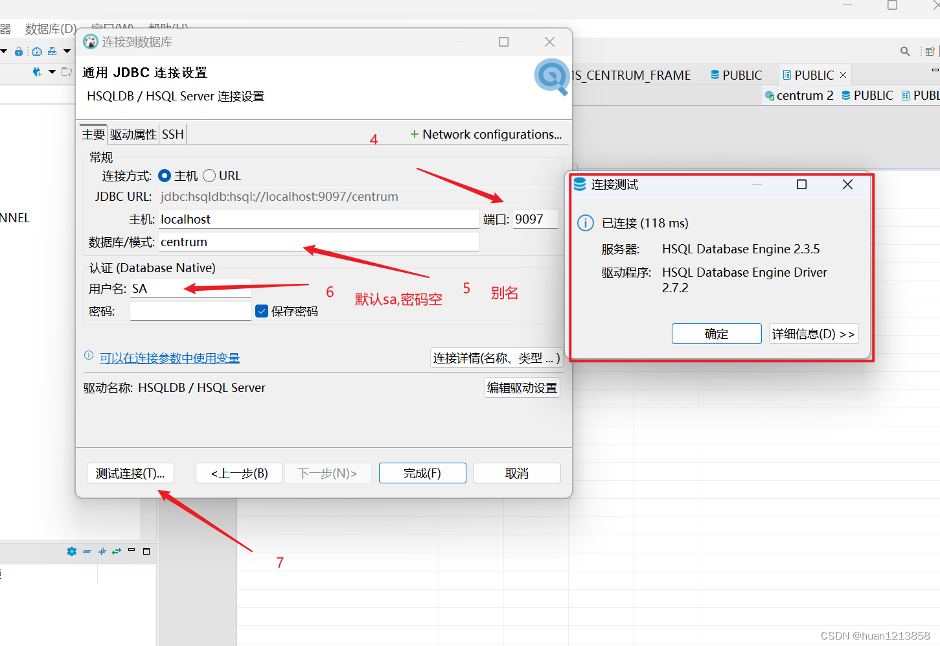The height and width of the screenshot is (646, 940).
Task: Click the new connection plug icon
Action: [x=37, y=72]
